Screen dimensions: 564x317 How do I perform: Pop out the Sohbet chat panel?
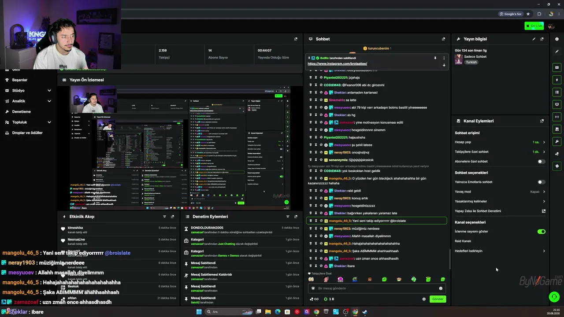[x=443, y=39]
